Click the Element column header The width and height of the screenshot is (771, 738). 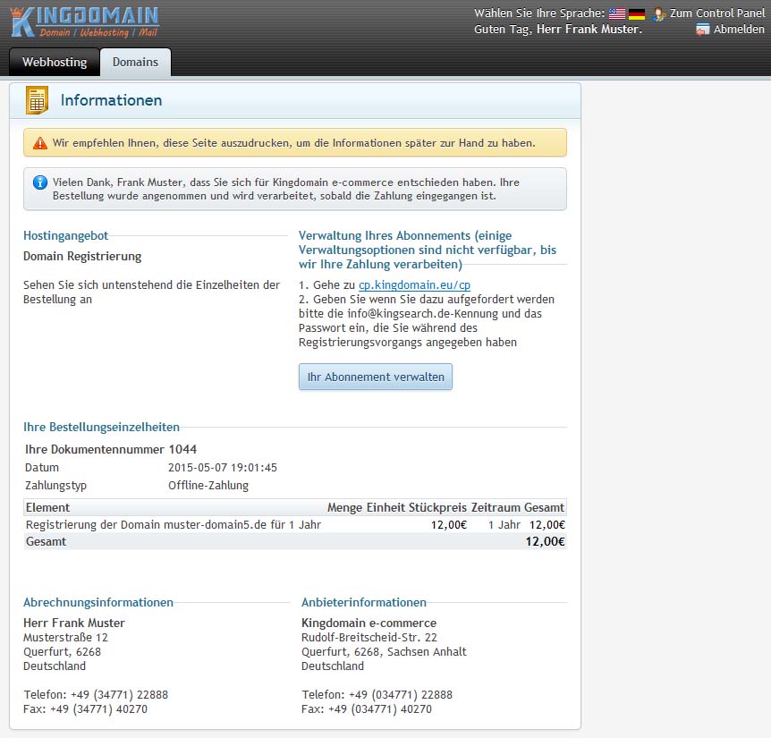[47, 507]
